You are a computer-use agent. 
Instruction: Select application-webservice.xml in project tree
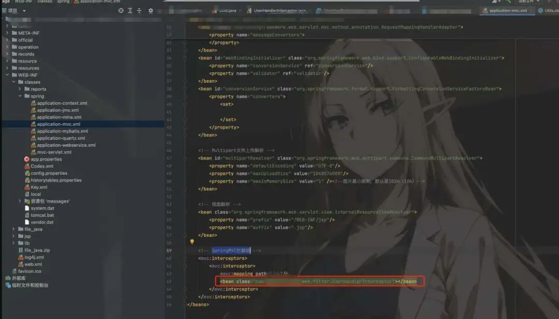(66, 145)
